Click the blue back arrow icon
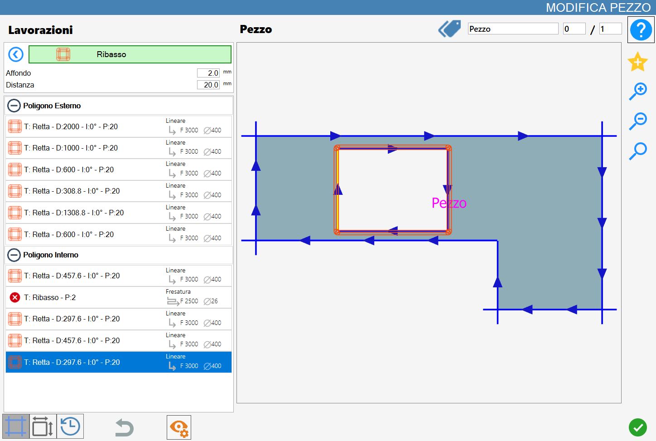The width and height of the screenshot is (656, 441). pos(16,54)
